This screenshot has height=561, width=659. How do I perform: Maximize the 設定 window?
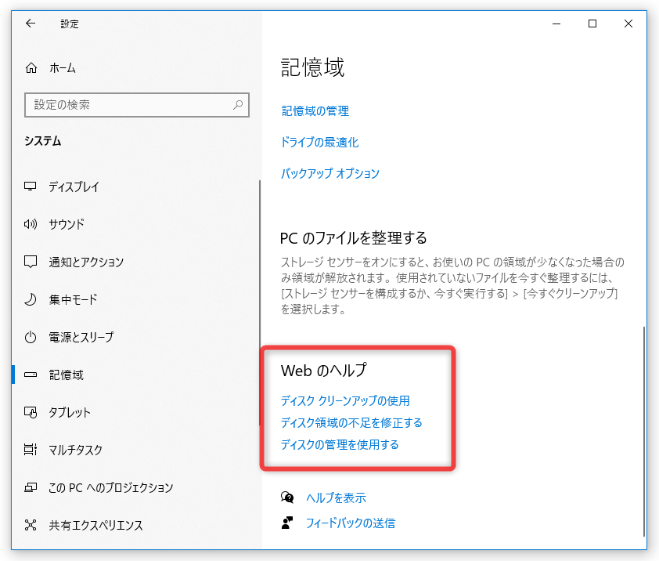(x=592, y=24)
